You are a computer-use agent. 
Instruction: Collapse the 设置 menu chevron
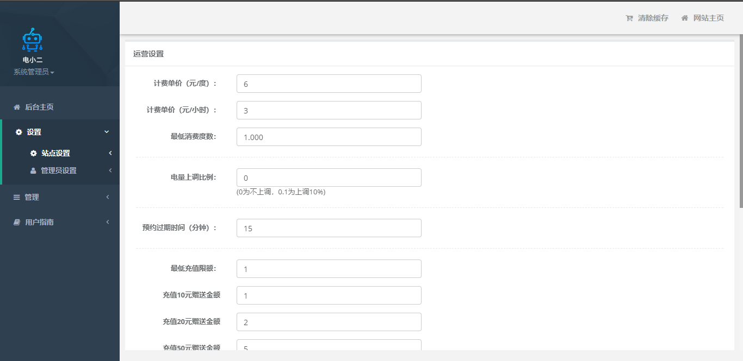pyautogui.click(x=107, y=132)
